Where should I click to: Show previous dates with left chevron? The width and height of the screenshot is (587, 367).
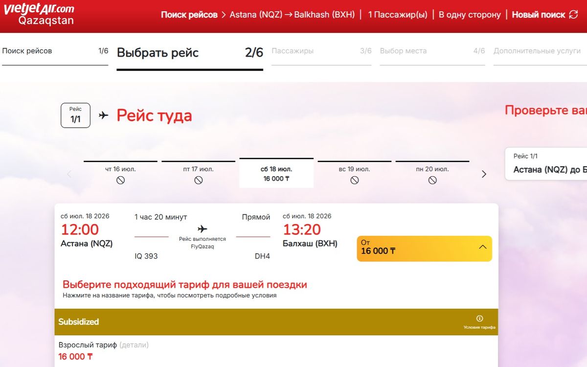[x=69, y=174]
